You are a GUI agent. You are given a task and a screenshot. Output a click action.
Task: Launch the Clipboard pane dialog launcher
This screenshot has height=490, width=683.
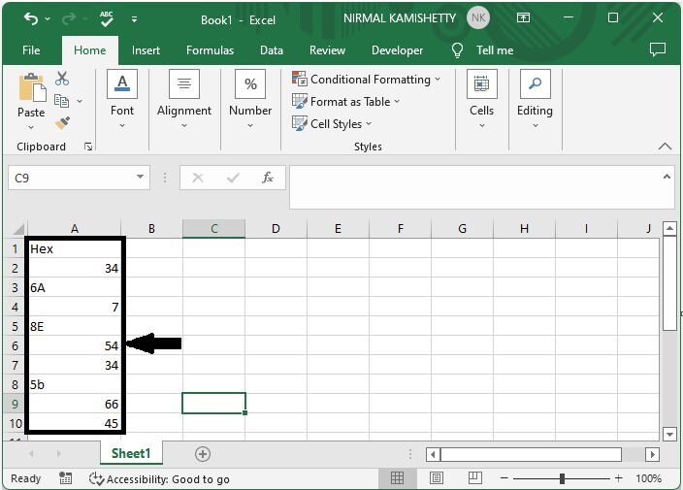click(x=88, y=147)
